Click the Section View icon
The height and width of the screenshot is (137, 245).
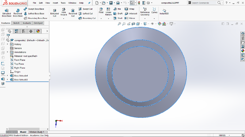point(133,24)
